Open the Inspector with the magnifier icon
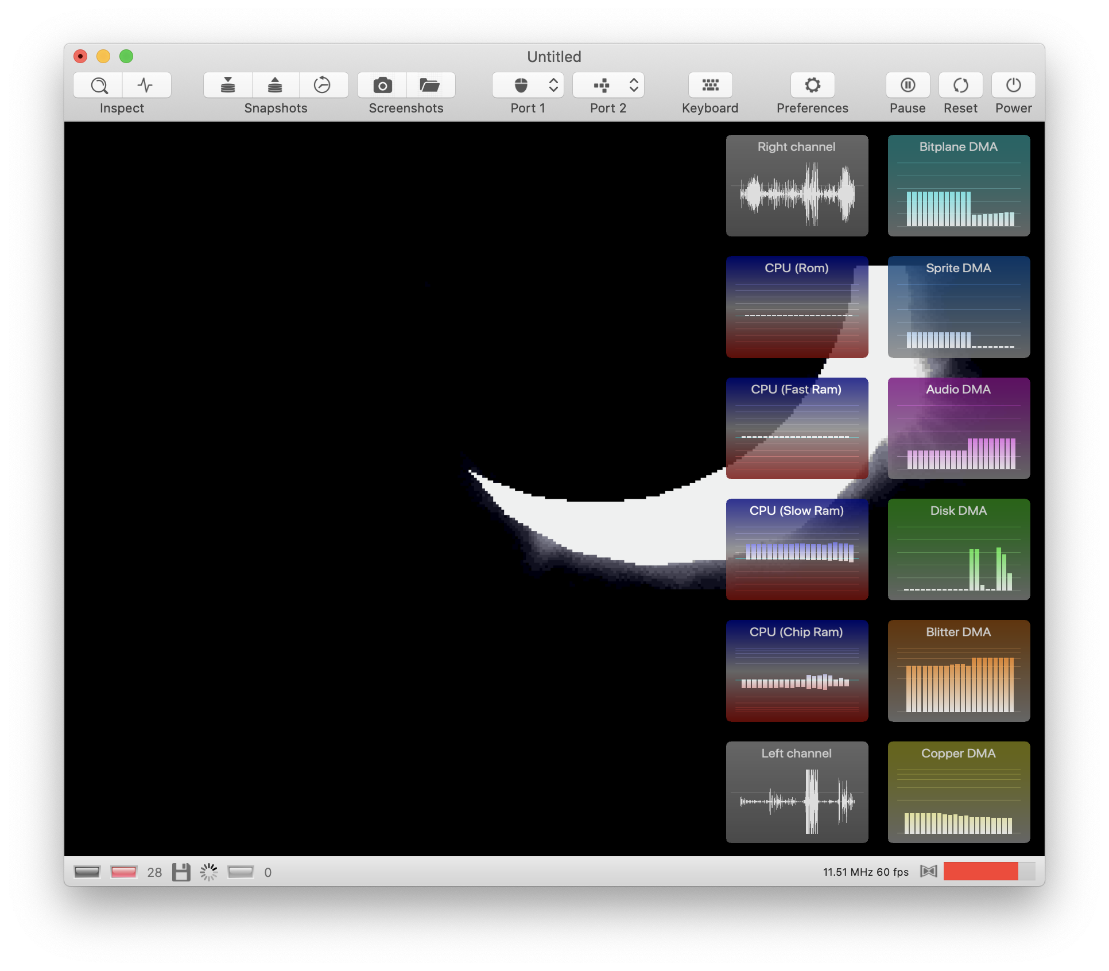Screen dimensions: 1109x971 pyautogui.click(x=98, y=86)
